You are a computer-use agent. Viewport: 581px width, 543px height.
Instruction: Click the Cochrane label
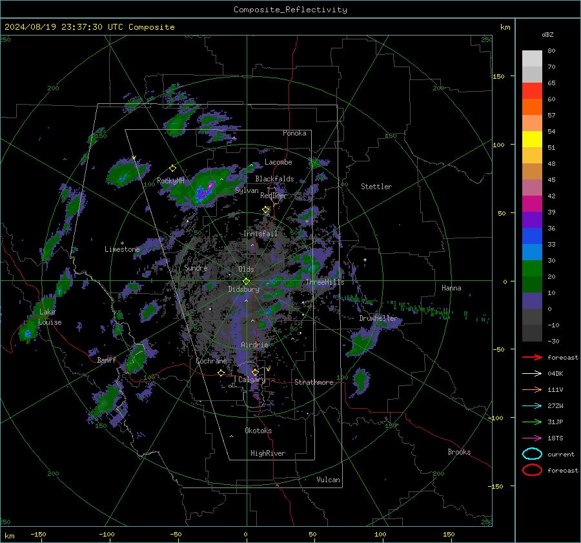click(x=211, y=361)
